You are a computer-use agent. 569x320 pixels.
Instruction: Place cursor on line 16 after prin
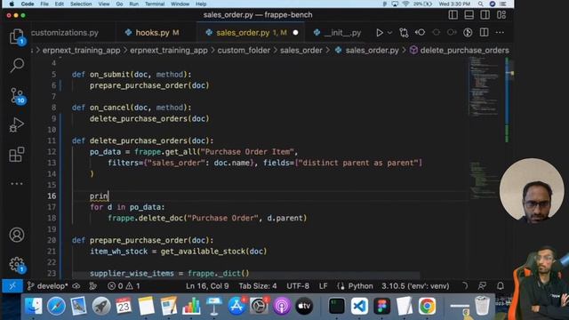click(108, 196)
